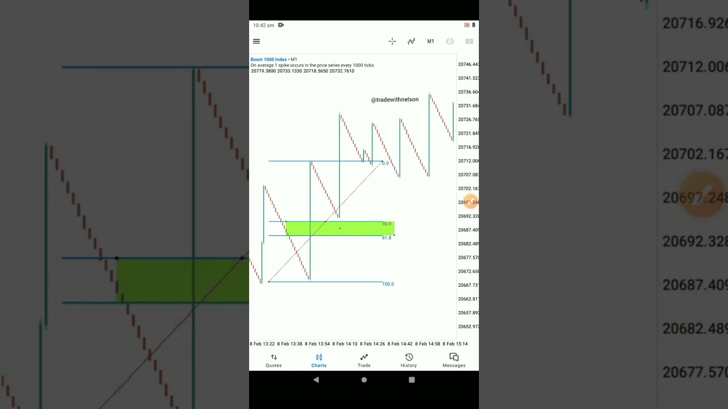Select the Fibonacci 61.8 level label
This screenshot has height=409, width=728.
tap(386, 238)
